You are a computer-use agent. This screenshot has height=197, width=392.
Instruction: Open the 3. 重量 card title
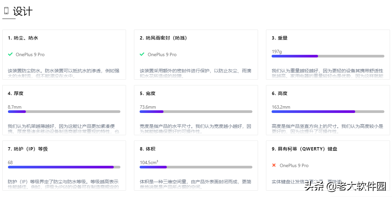(280, 38)
